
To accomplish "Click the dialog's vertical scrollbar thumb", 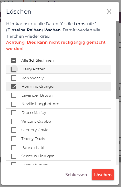I will 117,60.
